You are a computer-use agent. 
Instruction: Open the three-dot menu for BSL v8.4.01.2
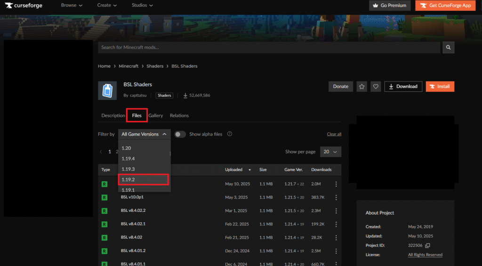pyautogui.click(x=336, y=250)
